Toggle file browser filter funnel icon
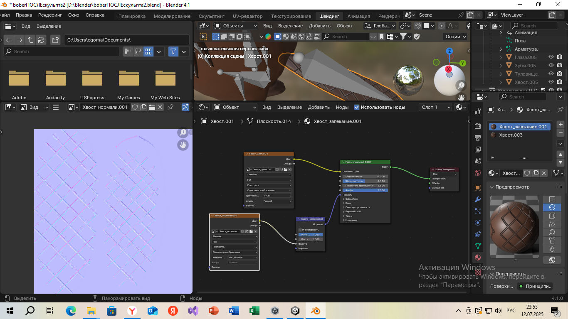 [x=173, y=52]
